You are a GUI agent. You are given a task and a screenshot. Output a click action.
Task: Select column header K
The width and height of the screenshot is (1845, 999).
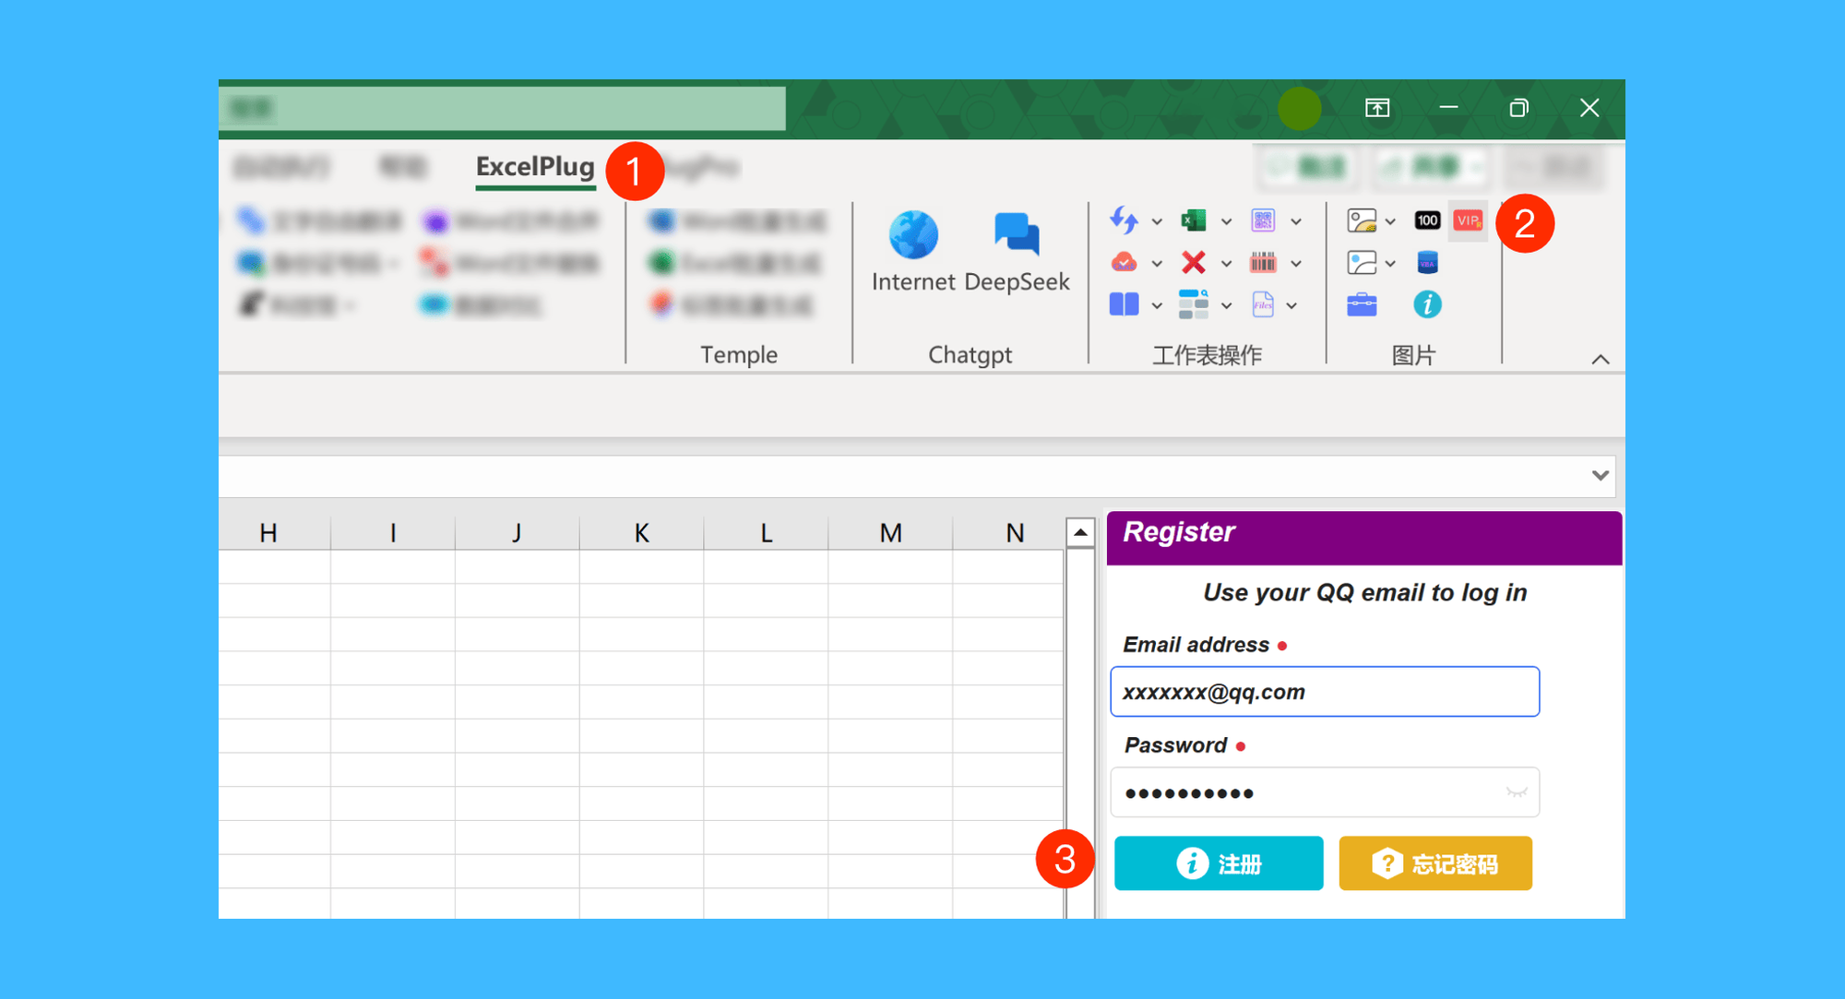(x=642, y=532)
